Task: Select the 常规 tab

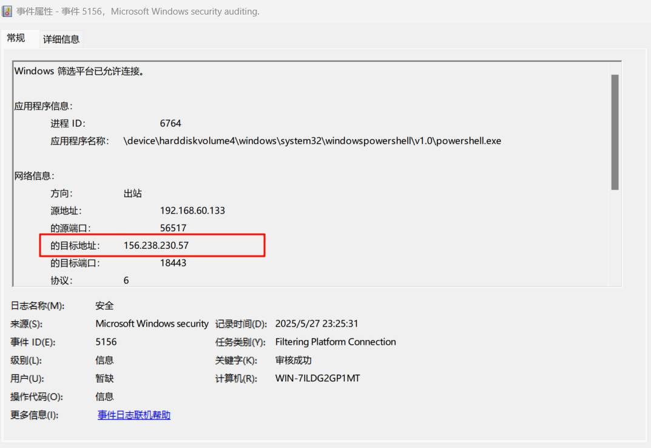Action: 16,38
